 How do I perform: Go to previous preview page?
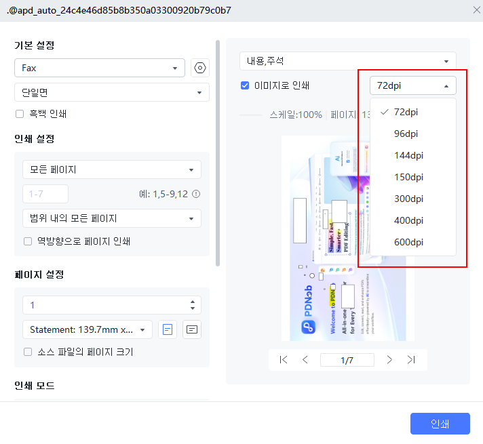[305, 360]
